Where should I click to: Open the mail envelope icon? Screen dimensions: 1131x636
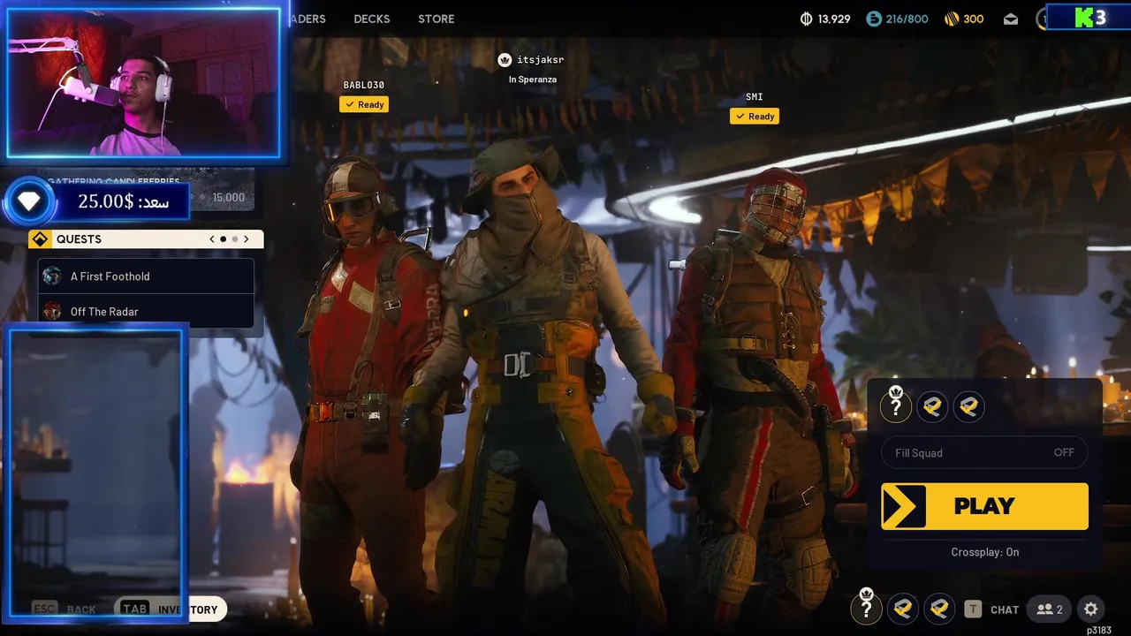tap(1011, 19)
